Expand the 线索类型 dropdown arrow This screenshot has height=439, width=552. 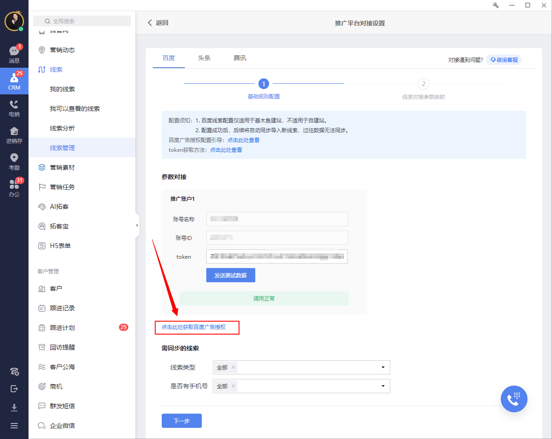coord(383,367)
